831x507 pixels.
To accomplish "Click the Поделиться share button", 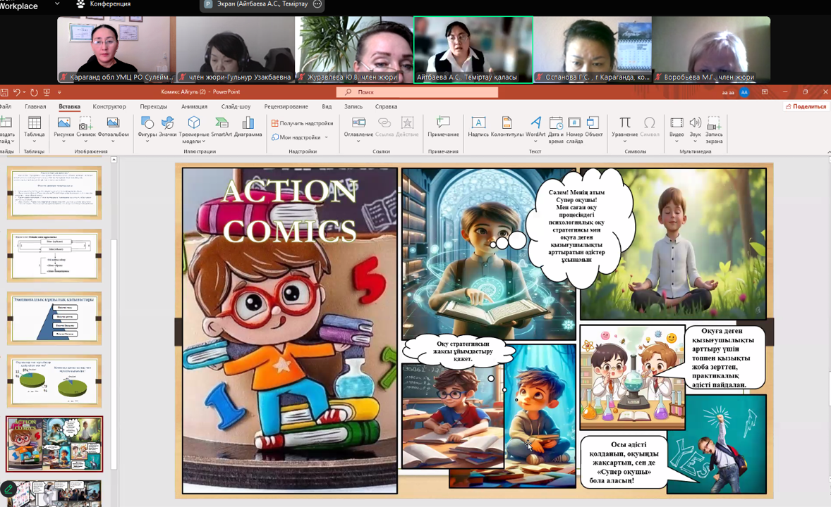I will point(806,107).
